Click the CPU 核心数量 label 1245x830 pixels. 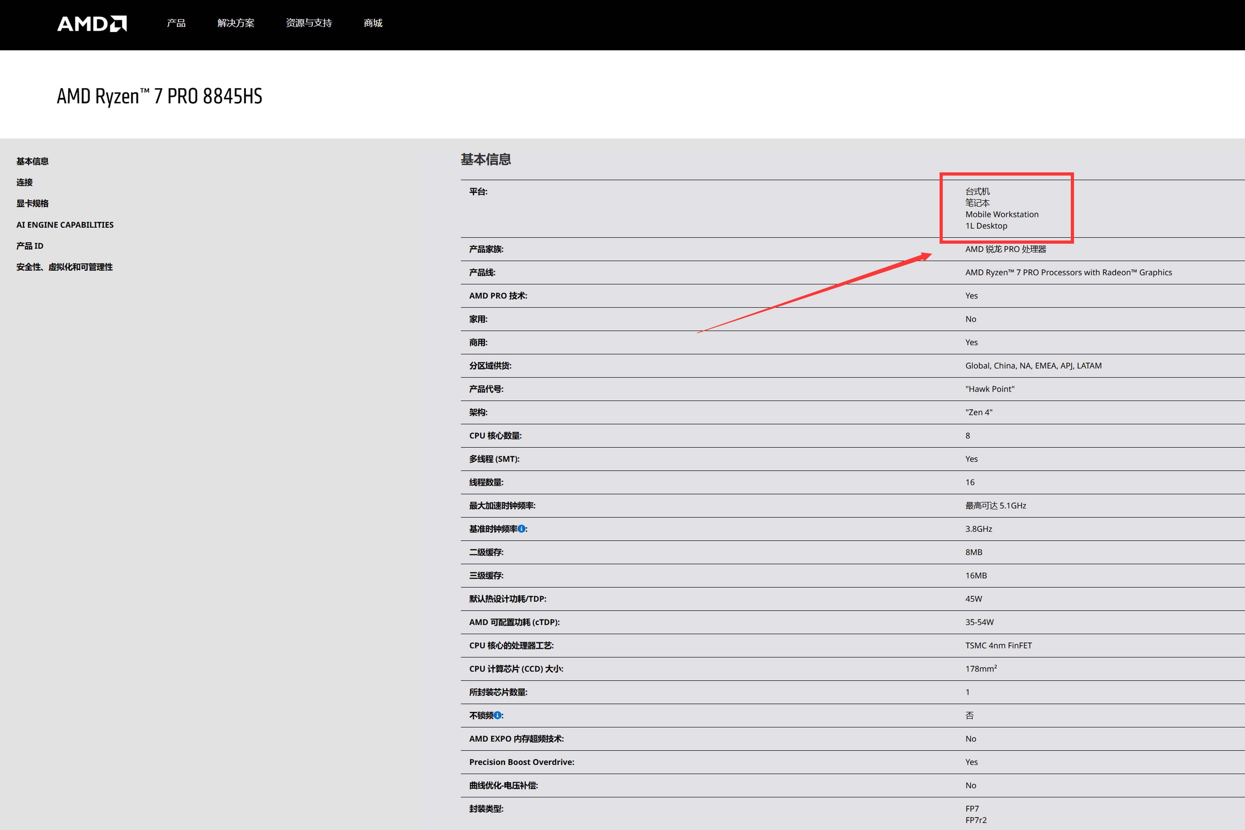[495, 435]
